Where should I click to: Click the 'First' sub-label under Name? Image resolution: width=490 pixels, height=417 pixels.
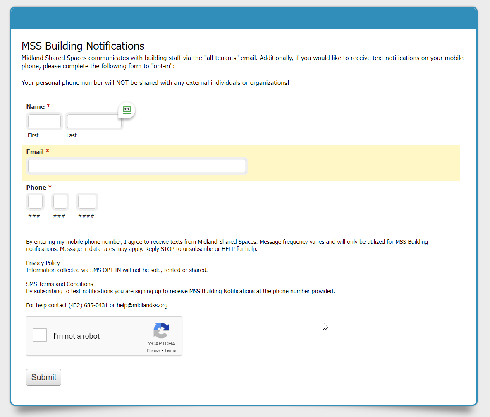click(33, 135)
